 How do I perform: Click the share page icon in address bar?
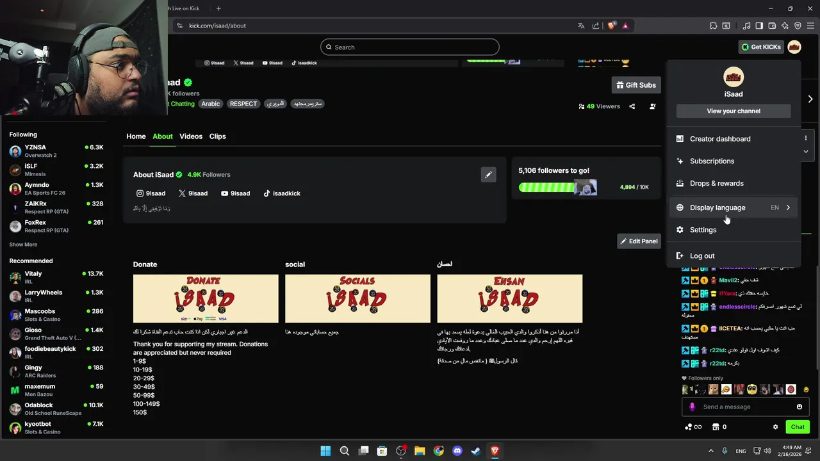click(x=596, y=26)
